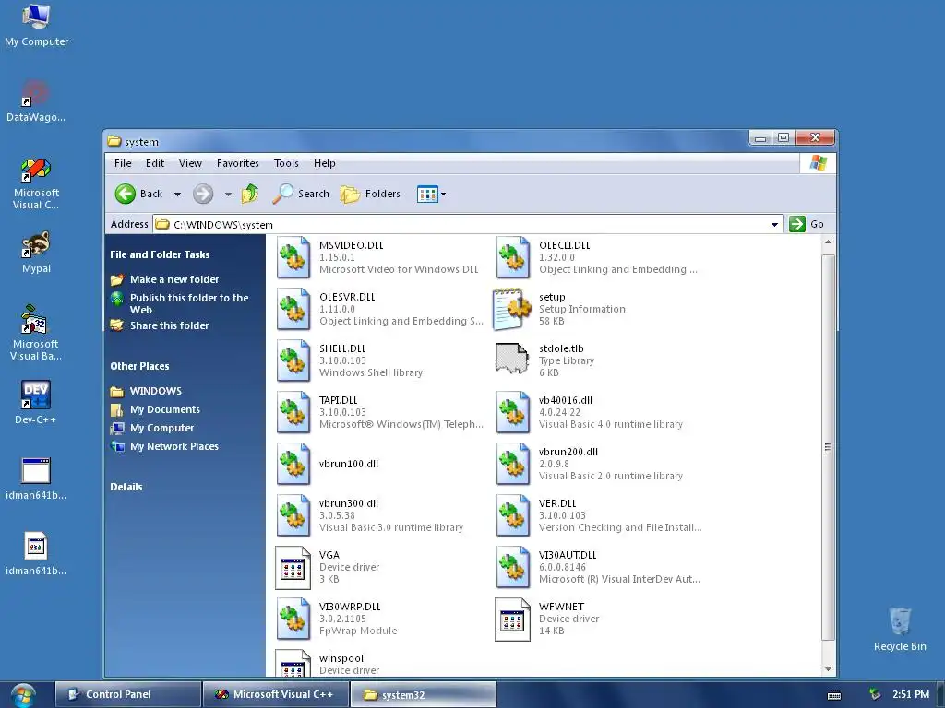This screenshot has width=945, height=708.
Task: Open the Back history dropdown arrow
Action: point(177,195)
